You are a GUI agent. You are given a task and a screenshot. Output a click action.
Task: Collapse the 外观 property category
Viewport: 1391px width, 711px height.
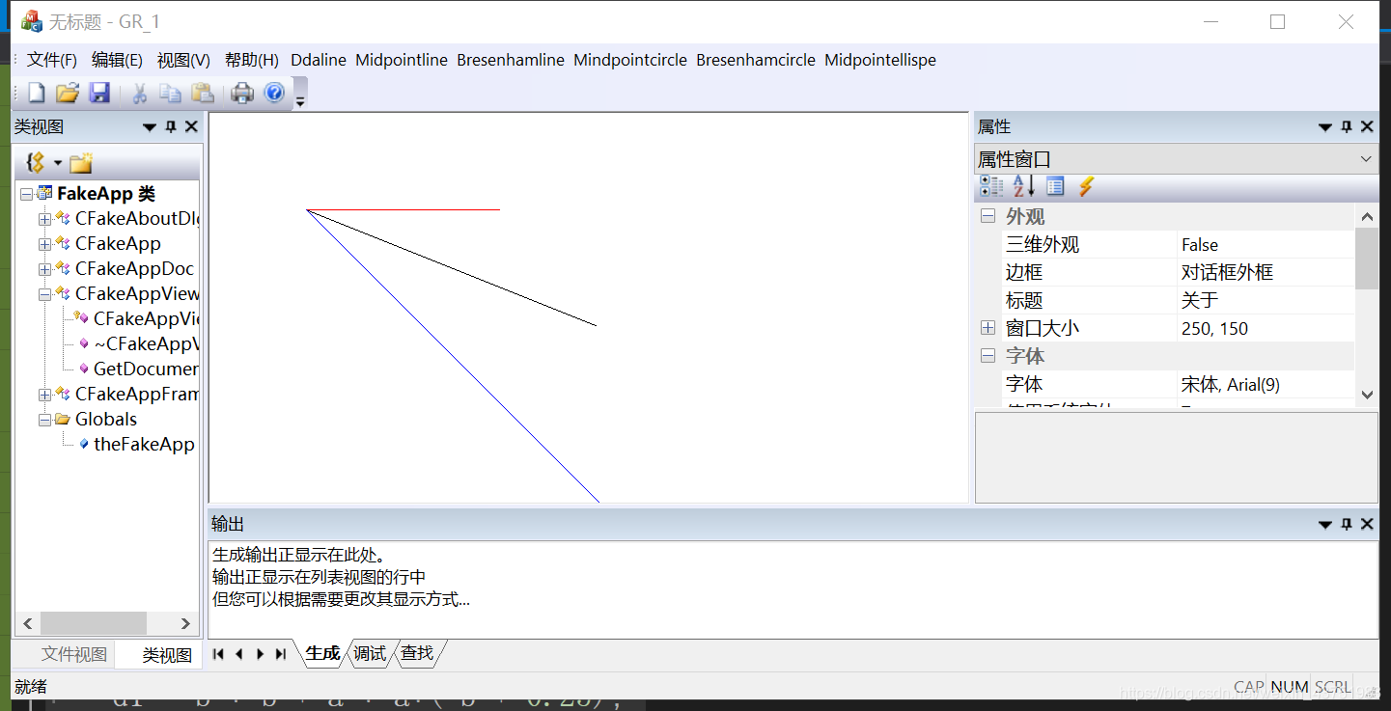click(x=988, y=217)
